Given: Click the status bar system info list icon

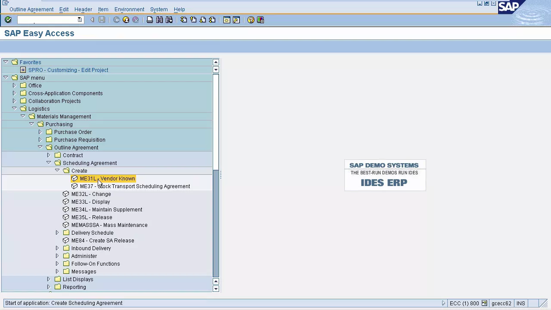Looking at the screenshot, I should [x=484, y=303].
